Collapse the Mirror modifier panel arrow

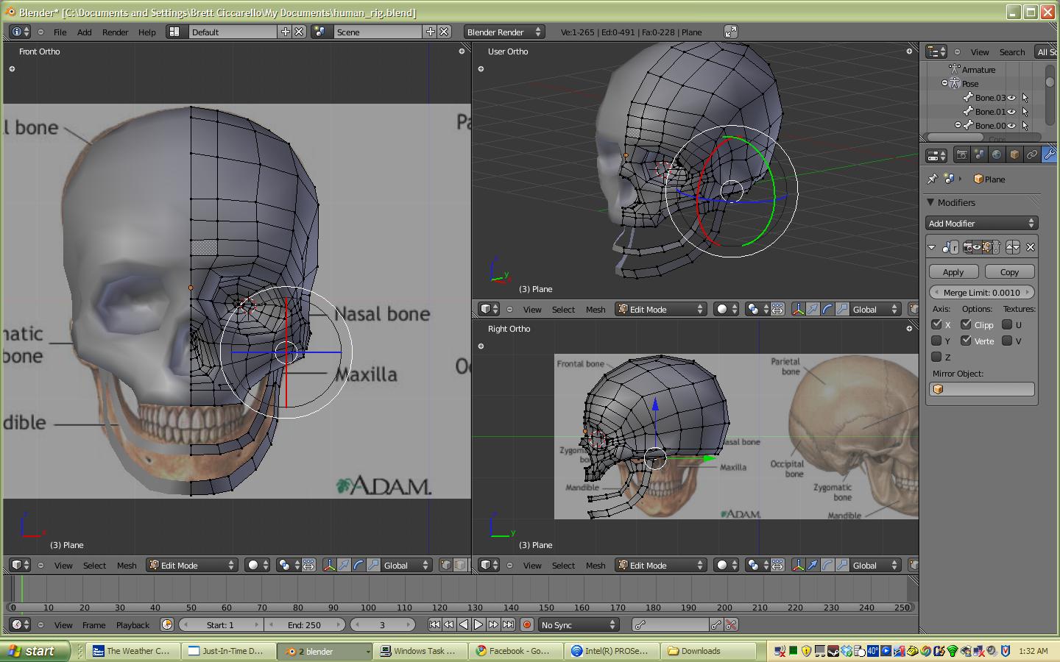point(932,247)
